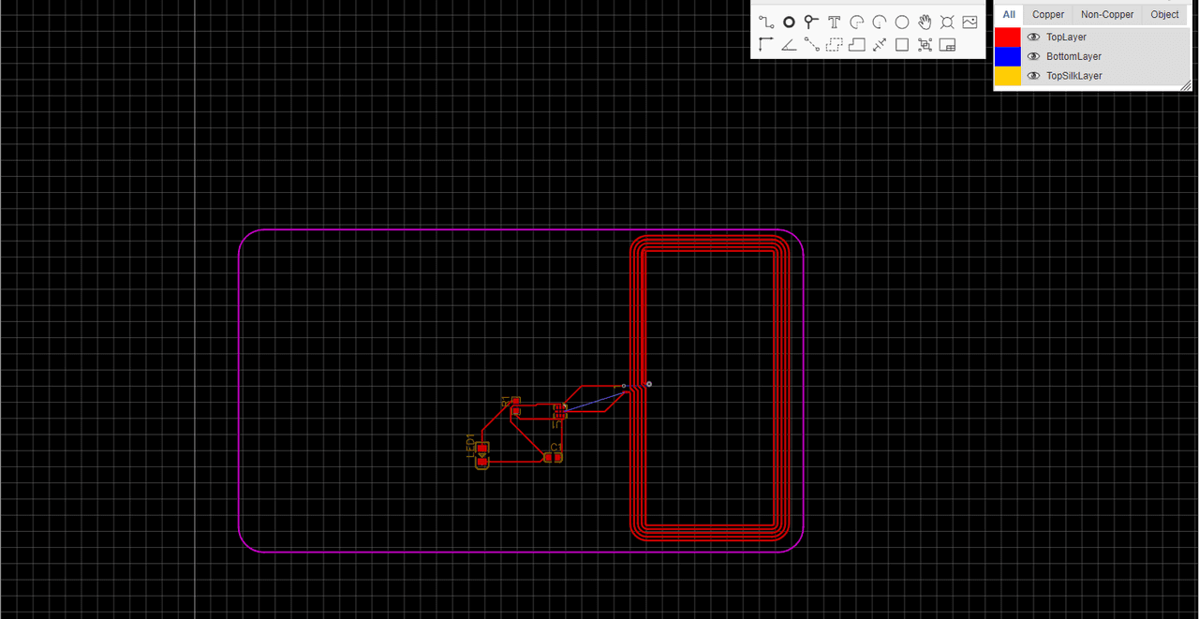Select the Copper Area tool
The image size is (1199, 619).
(834, 45)
